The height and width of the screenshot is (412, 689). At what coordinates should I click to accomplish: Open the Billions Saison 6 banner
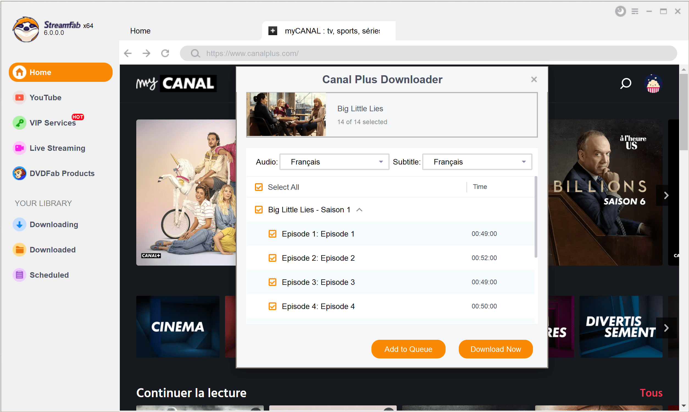(x=605, y=192)
